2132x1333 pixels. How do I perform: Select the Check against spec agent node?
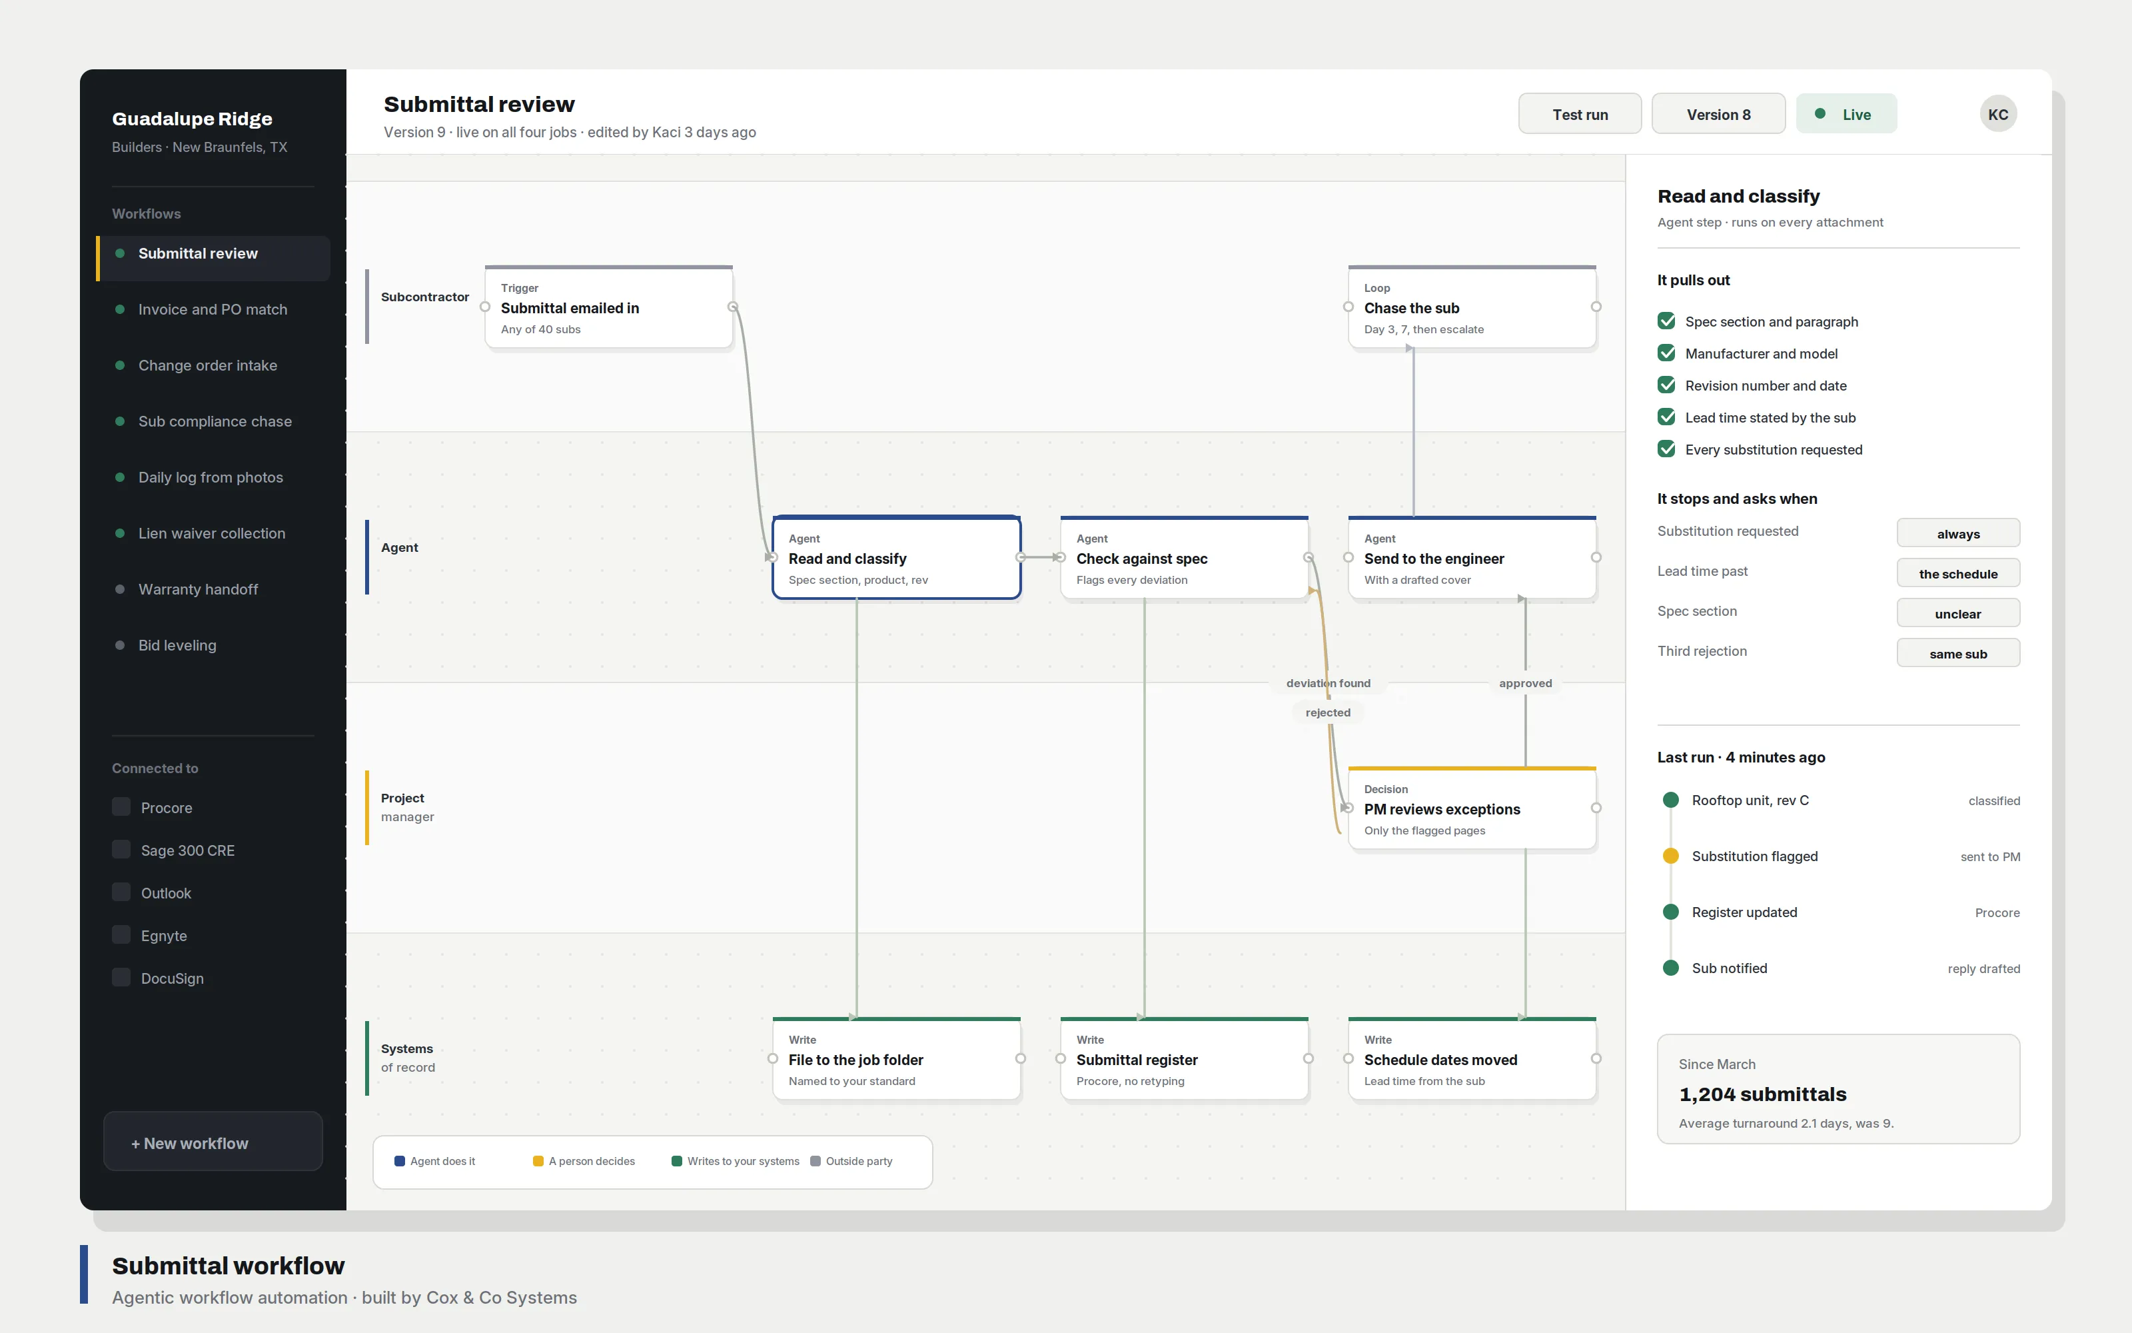click(1184, 558)
